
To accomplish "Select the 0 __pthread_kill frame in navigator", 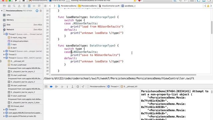I will (x=16, y=61).
